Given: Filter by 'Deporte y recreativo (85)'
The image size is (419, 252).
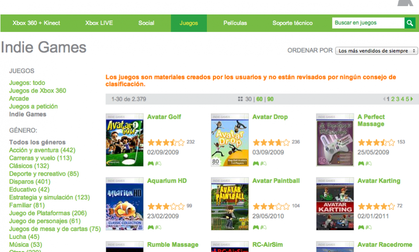Looking at the screenshot, I should [x=44, y=174].
